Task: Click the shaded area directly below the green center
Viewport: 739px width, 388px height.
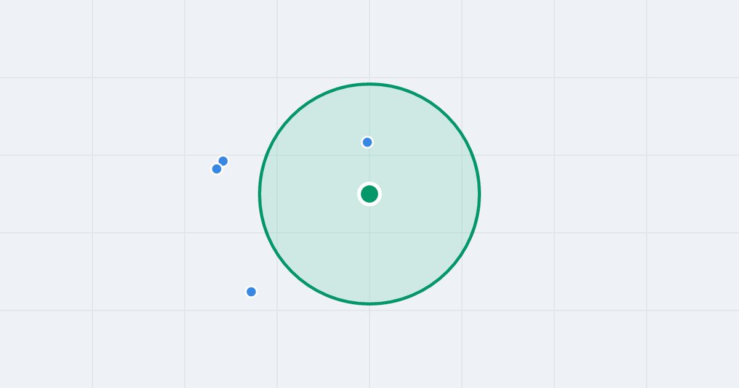Action: (x=369, y=253)
